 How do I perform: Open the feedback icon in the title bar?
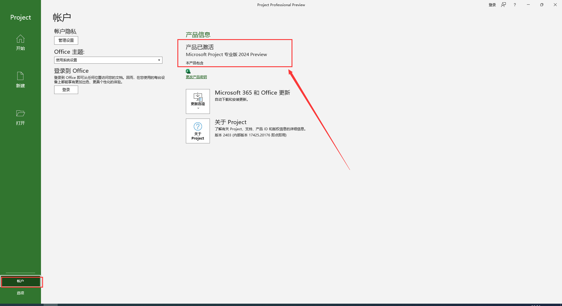pos(503,5)
